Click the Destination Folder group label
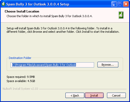This screenshot has height=102, width=130. click(20, 58)
